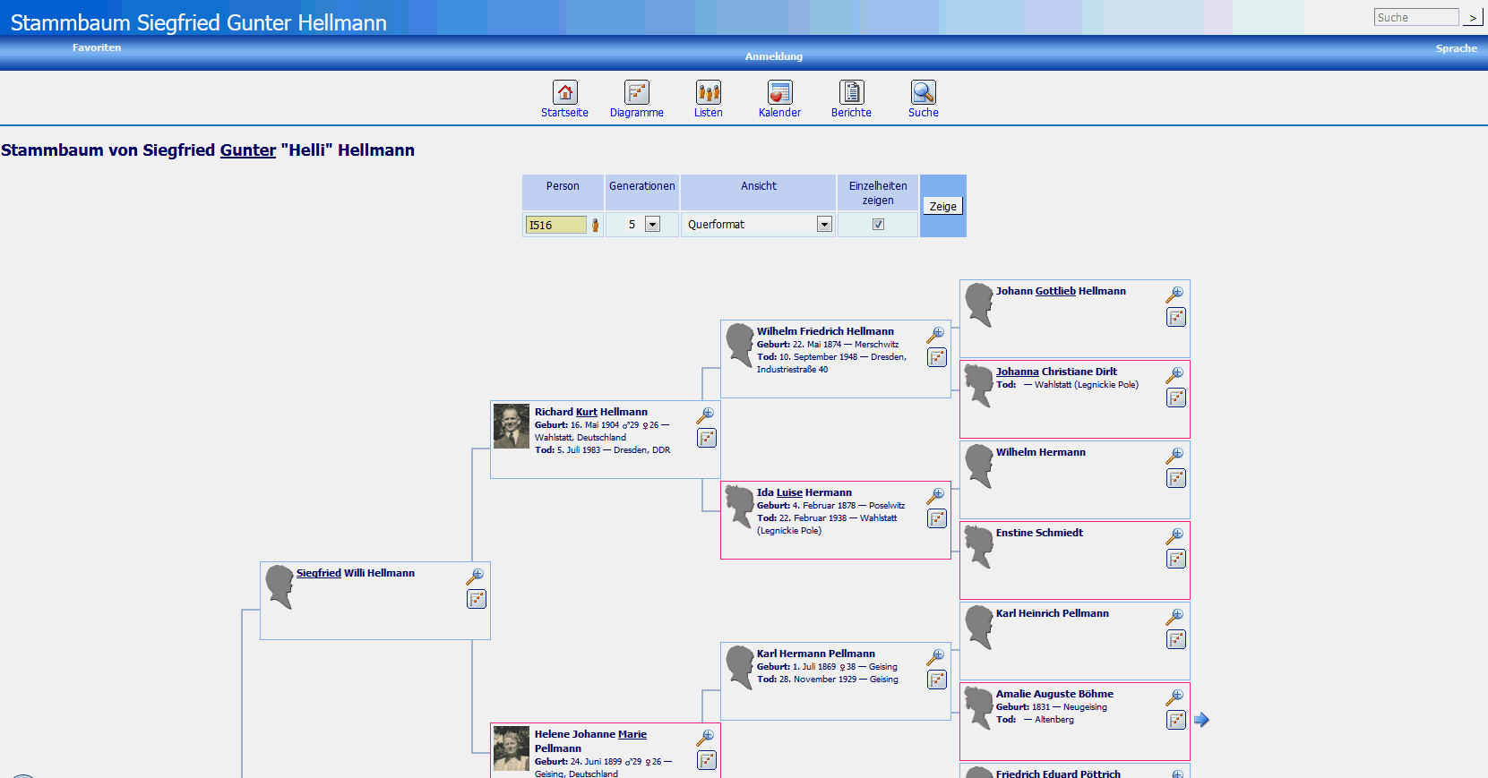Click the Person ID input field
Image resolution: width=1488 pixels, height=778 pixels.
[555, 225]
